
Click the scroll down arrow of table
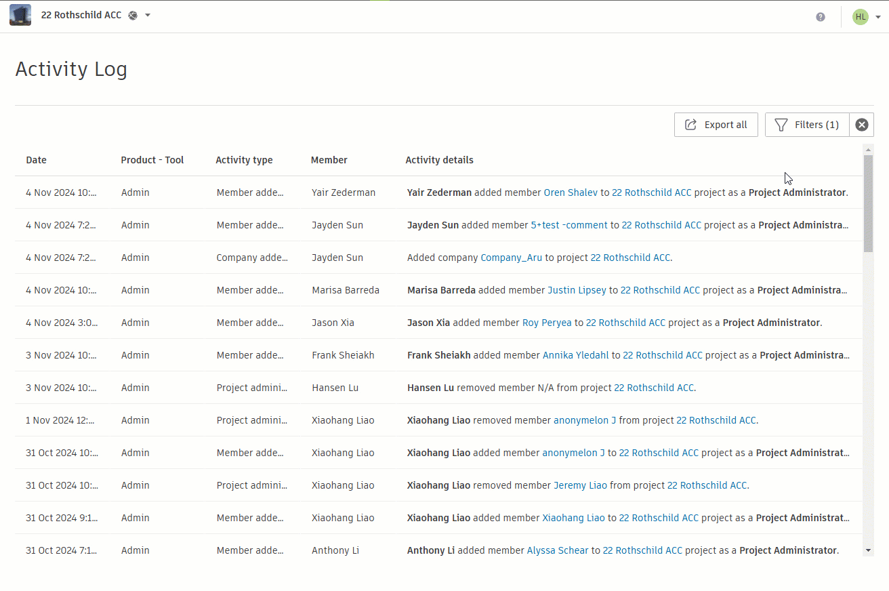[x=868, y=550]
